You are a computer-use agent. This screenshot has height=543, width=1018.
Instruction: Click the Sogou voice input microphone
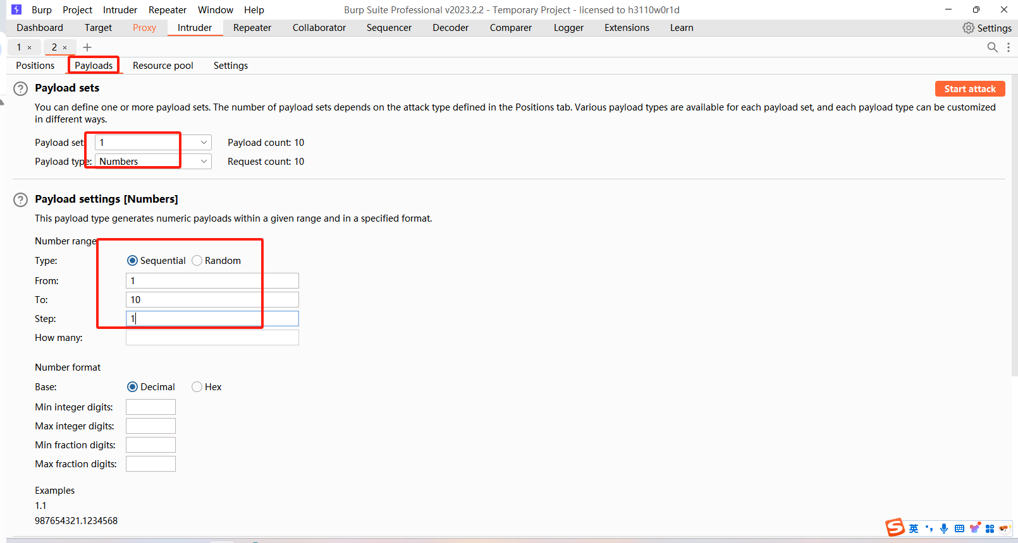tap(944, 528)
